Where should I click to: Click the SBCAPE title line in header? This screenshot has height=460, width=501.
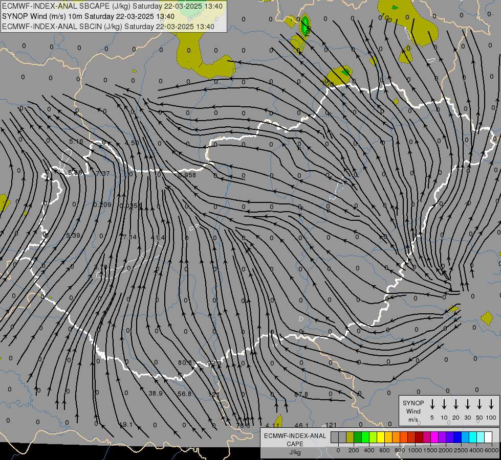[x=112, y=6]
